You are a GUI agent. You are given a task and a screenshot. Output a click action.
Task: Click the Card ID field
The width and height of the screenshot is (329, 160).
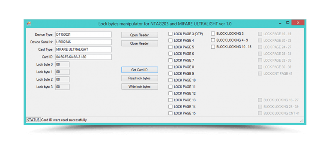pyautogui.click(x=84, y=57)
